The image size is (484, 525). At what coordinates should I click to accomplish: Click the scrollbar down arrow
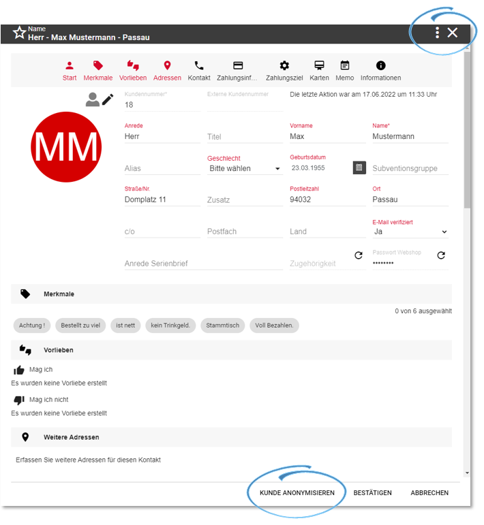coord(467,473)
